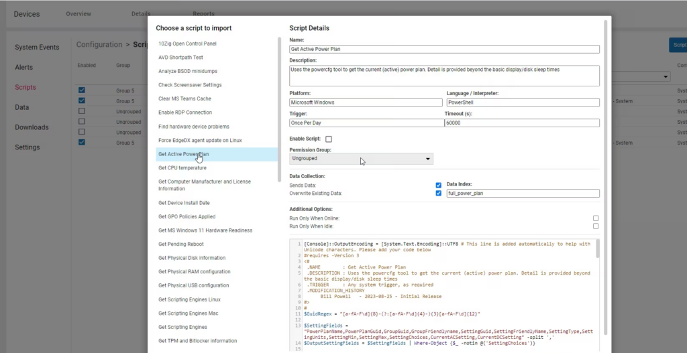
Task: Select Get Pending Reboot script
Action: (x=181, y=244)
